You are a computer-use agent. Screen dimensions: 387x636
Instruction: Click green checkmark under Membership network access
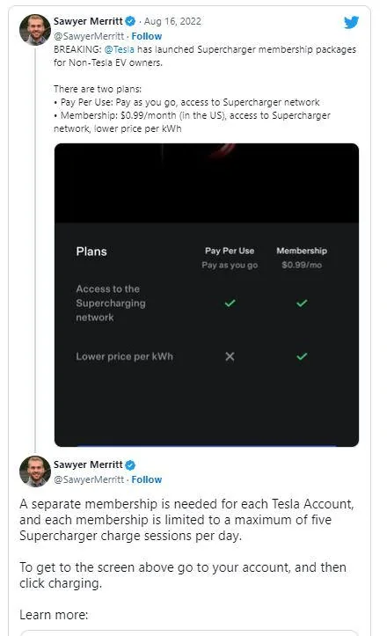(302, 303)
